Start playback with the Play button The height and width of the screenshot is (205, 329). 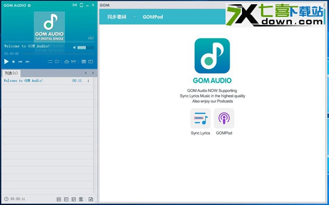6,61
